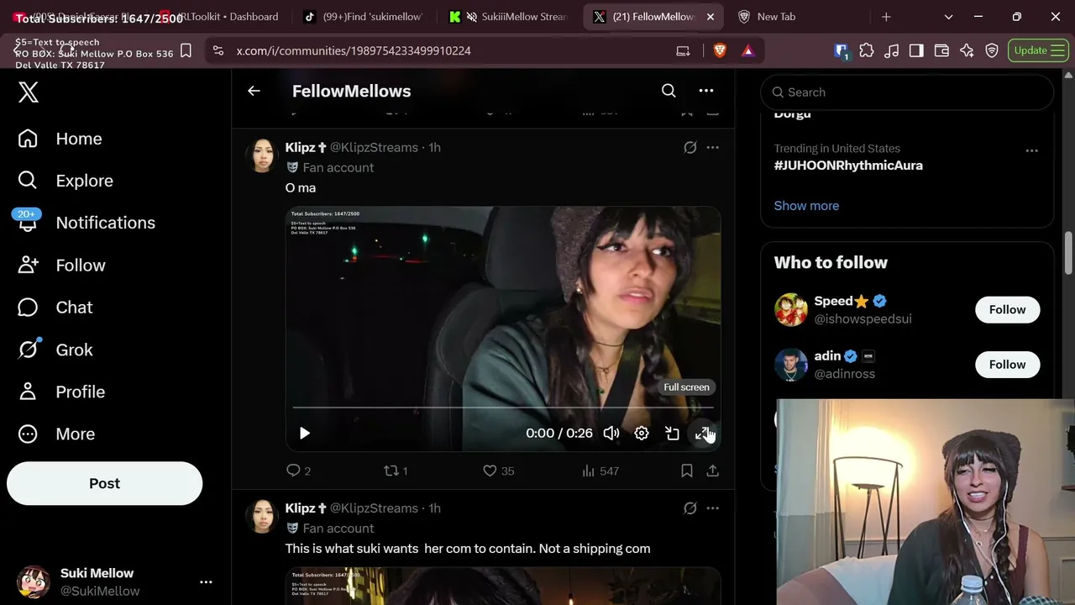The width and height of the screenshot is (1075, 605).
Task: Open Brave Shields panel
Action: [720, 50]
